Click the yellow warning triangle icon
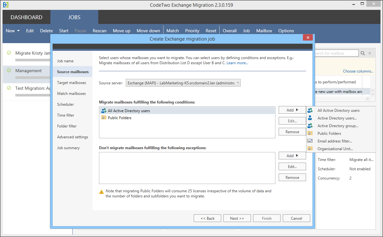Viewport: 383px width, 237px height. (101, 192)
